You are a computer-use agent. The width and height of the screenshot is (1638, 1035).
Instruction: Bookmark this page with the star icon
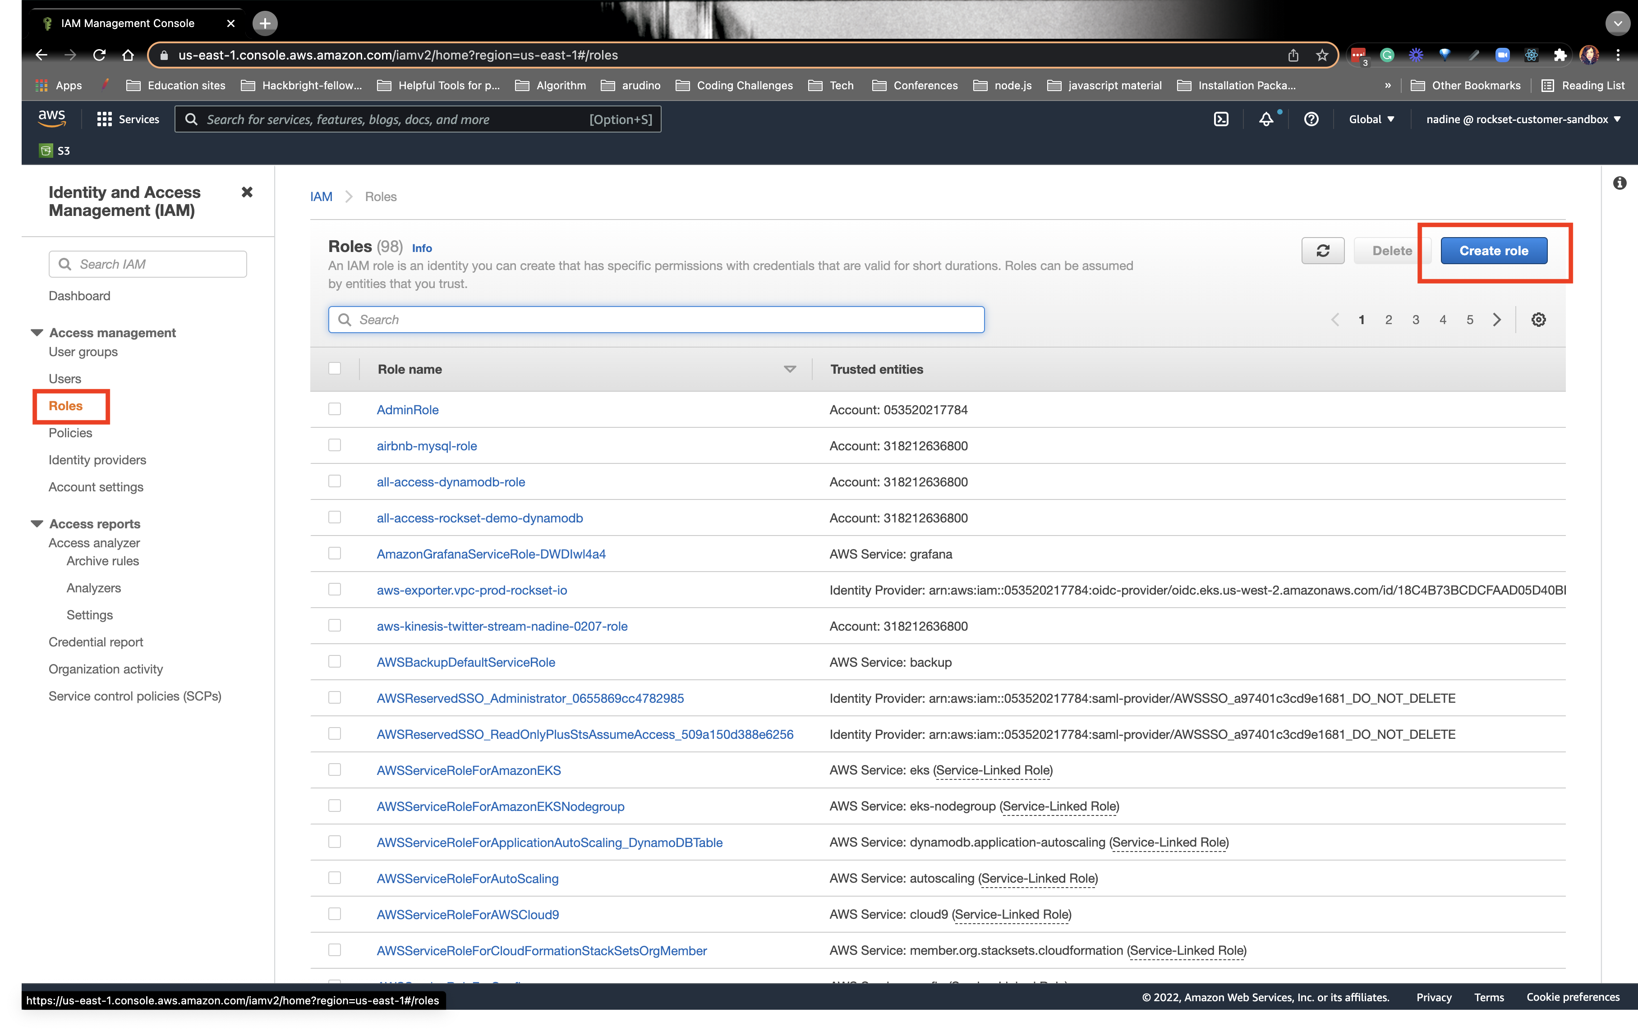point(1322,55)
